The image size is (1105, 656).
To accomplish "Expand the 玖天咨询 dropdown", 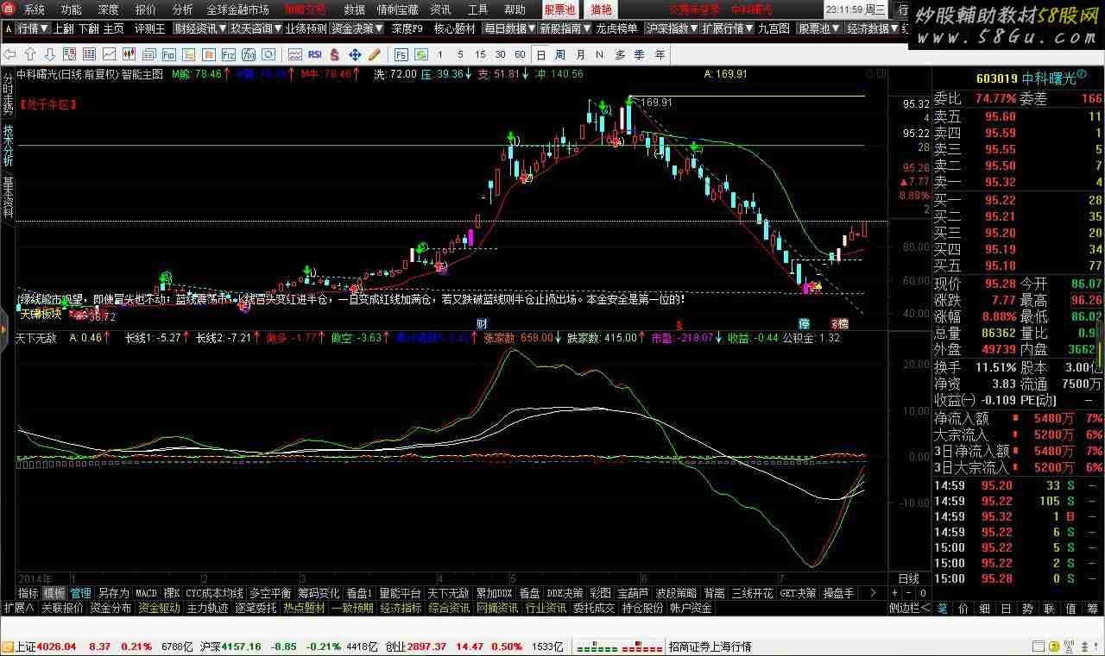I will pos(256,28).
